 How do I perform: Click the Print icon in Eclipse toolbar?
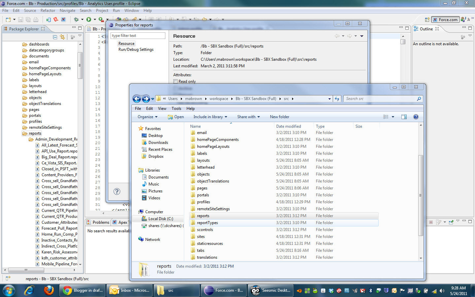click(x=36, y=19)
